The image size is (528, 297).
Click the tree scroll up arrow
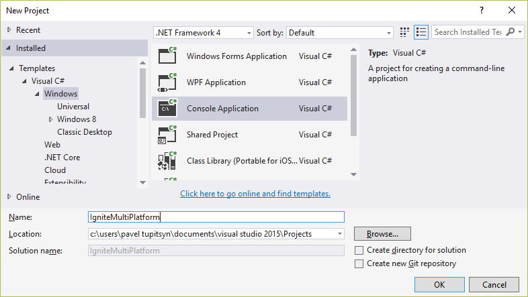click(143, 63)
